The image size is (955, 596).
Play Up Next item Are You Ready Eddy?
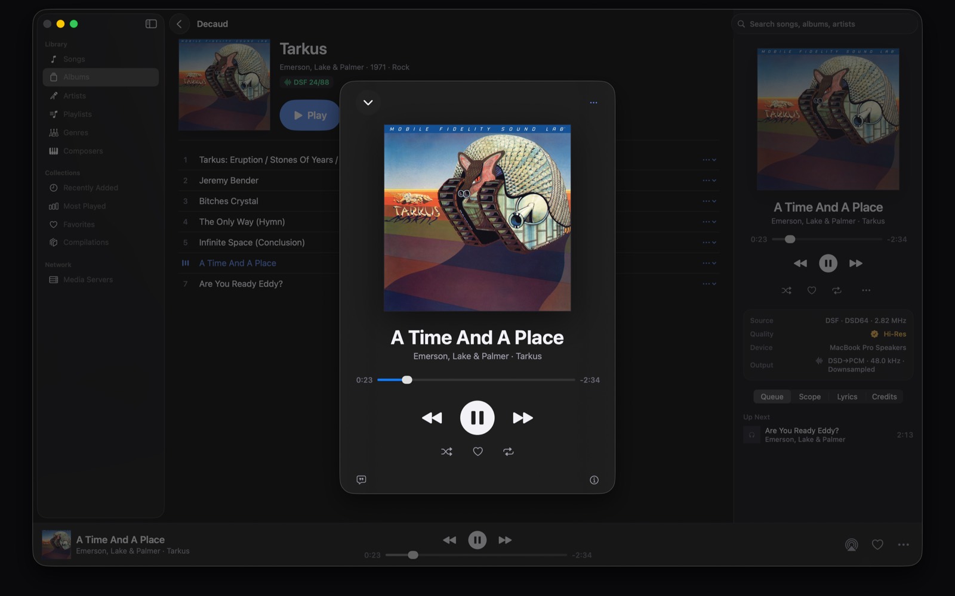point(828,435)
